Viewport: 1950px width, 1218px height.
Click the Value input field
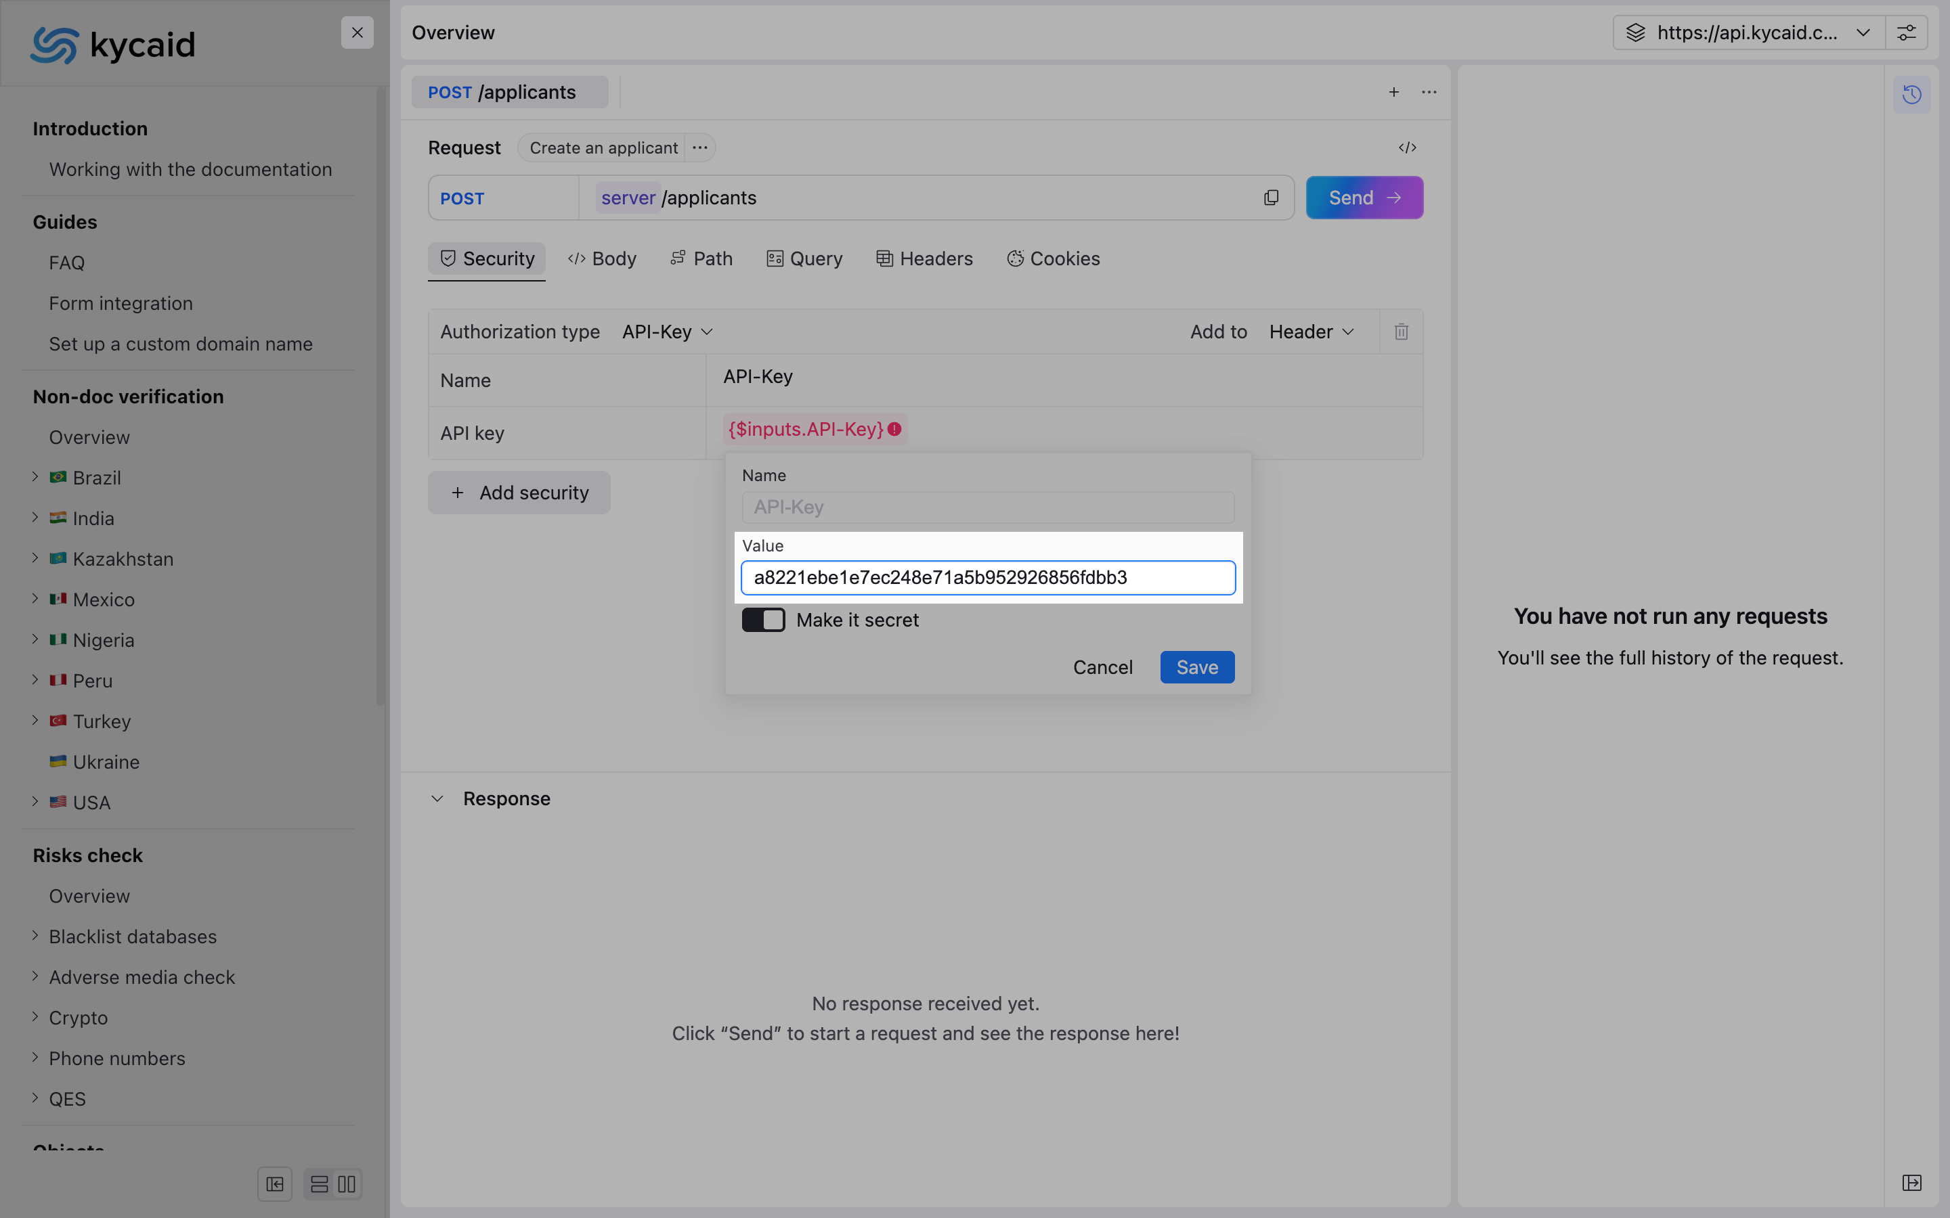point(987,578)
